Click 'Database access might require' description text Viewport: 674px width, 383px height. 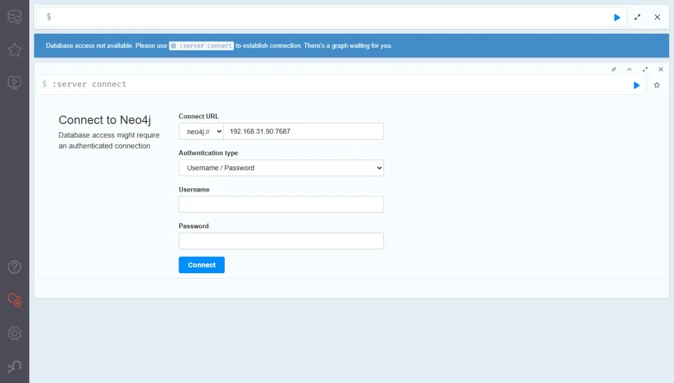point(109,135)
